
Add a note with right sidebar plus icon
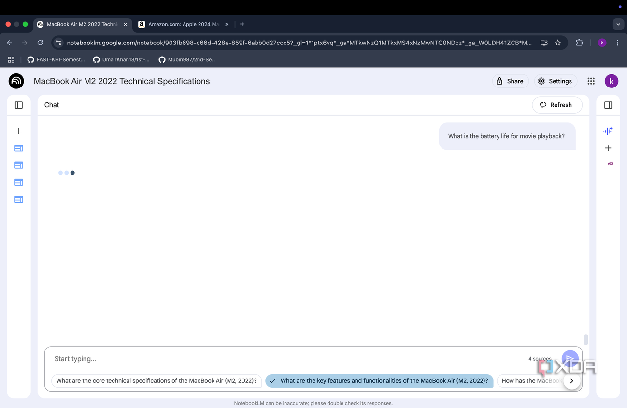608,148
